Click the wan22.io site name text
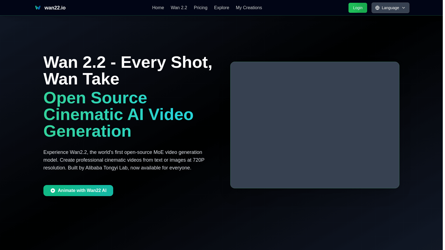 pos(55,7)
